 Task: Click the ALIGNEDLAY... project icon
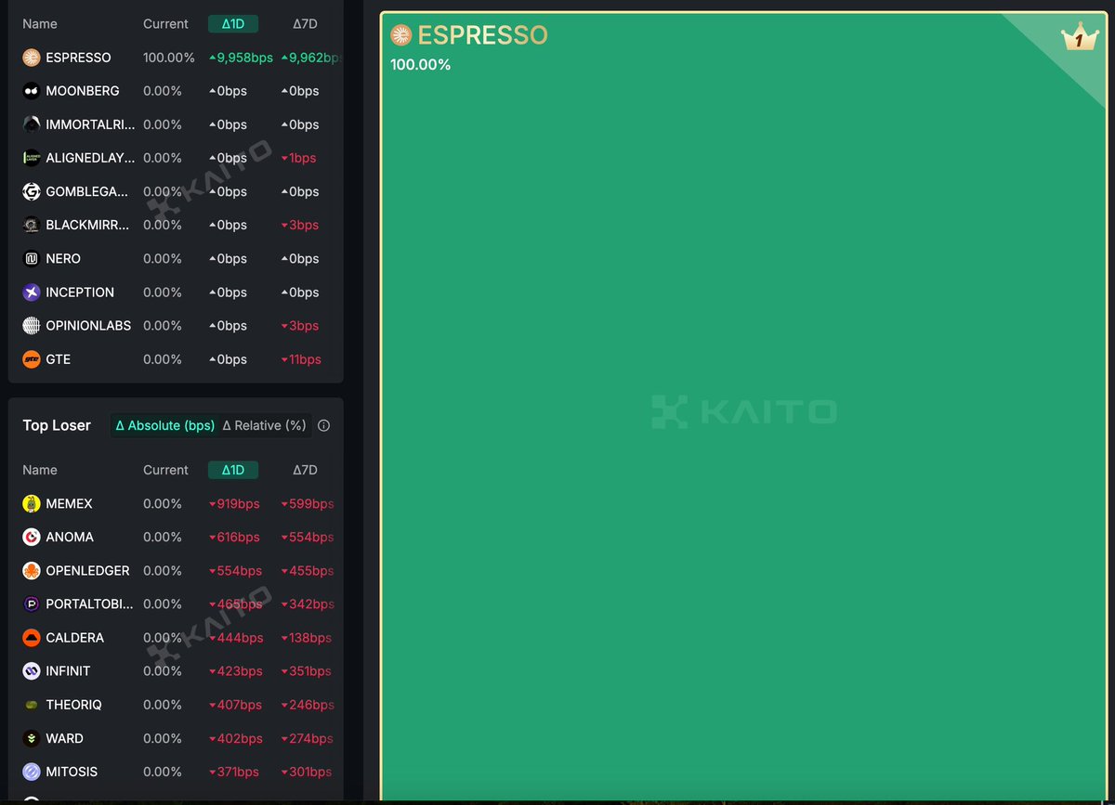point(32,158)
